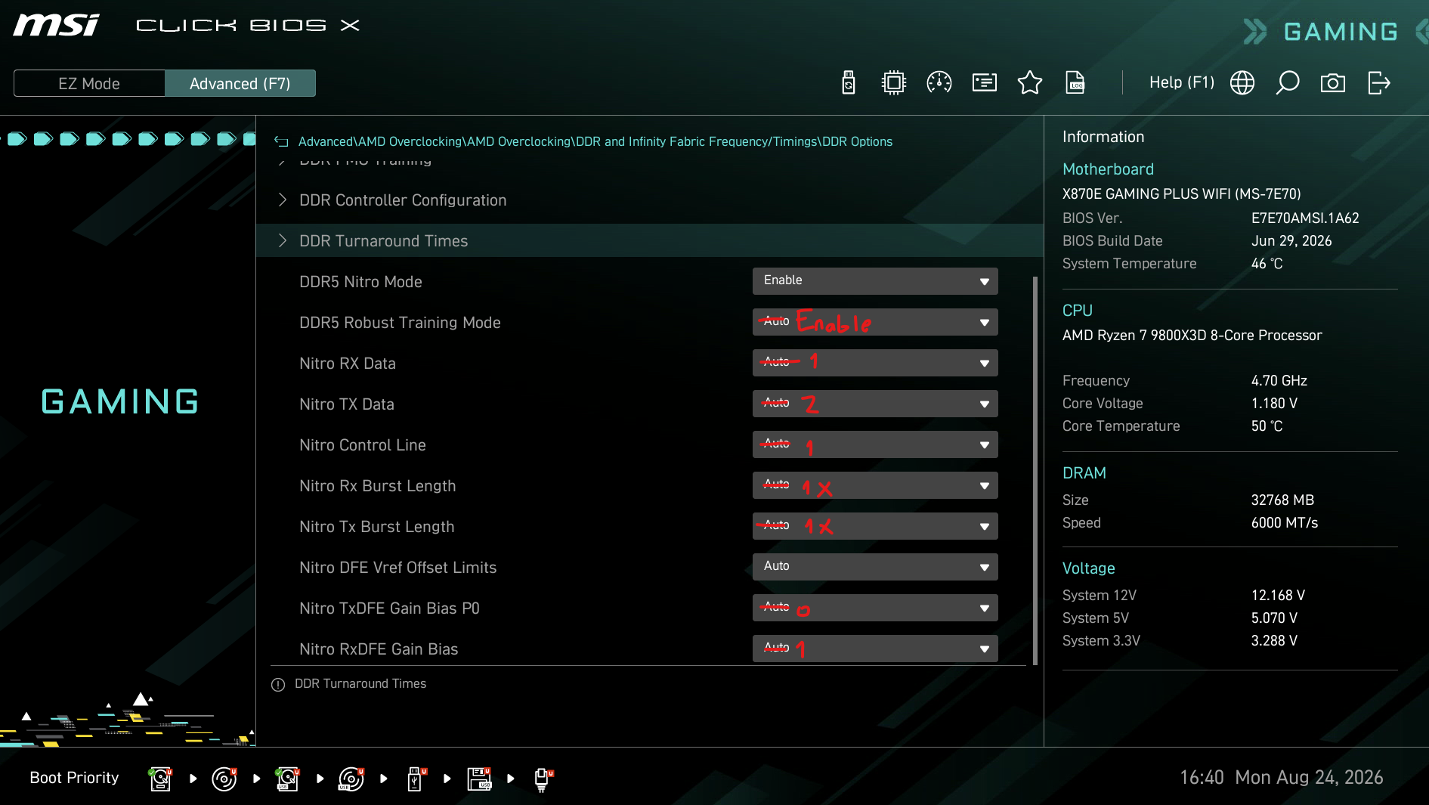This screenshot has width=1429, height=805.
Task: Open the Nitro TX Data dropdown
Action: pyautogui.click(x=875, y=404)
